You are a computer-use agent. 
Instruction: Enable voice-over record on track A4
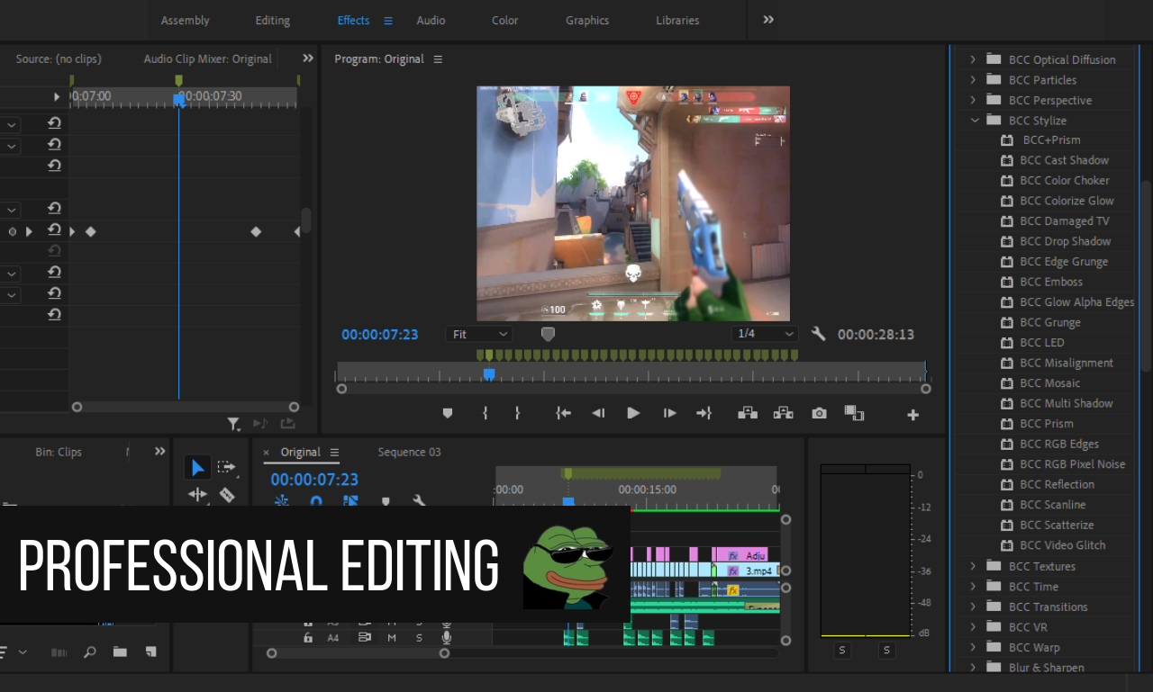[x=446, y=637]
